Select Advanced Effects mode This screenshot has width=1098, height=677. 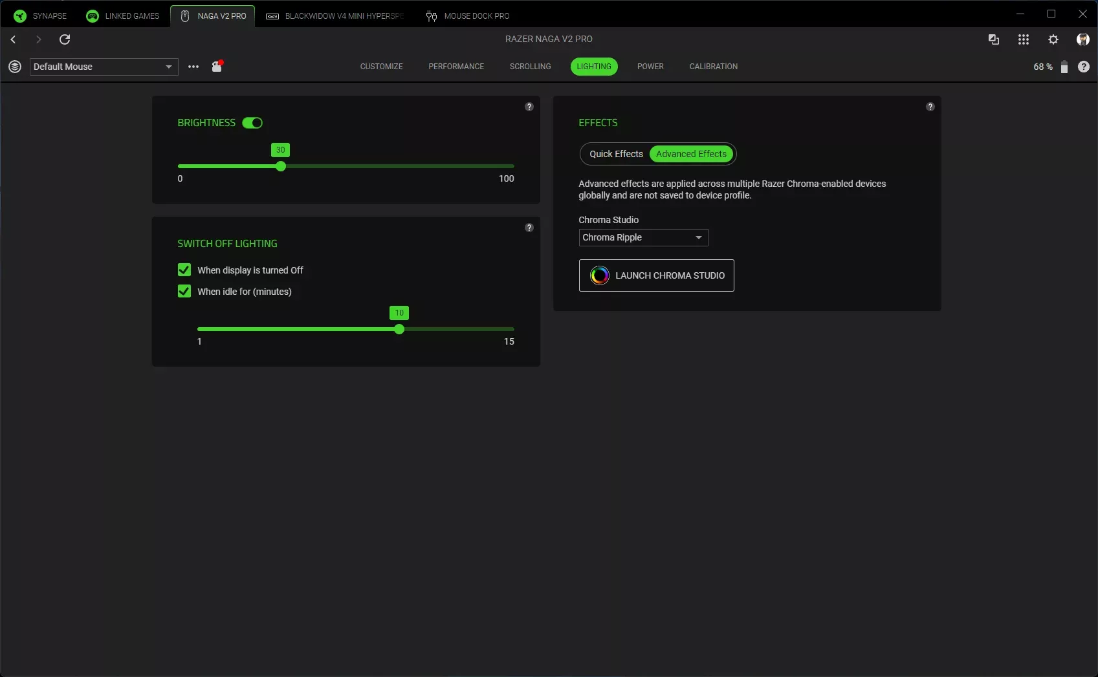point(691,154)
